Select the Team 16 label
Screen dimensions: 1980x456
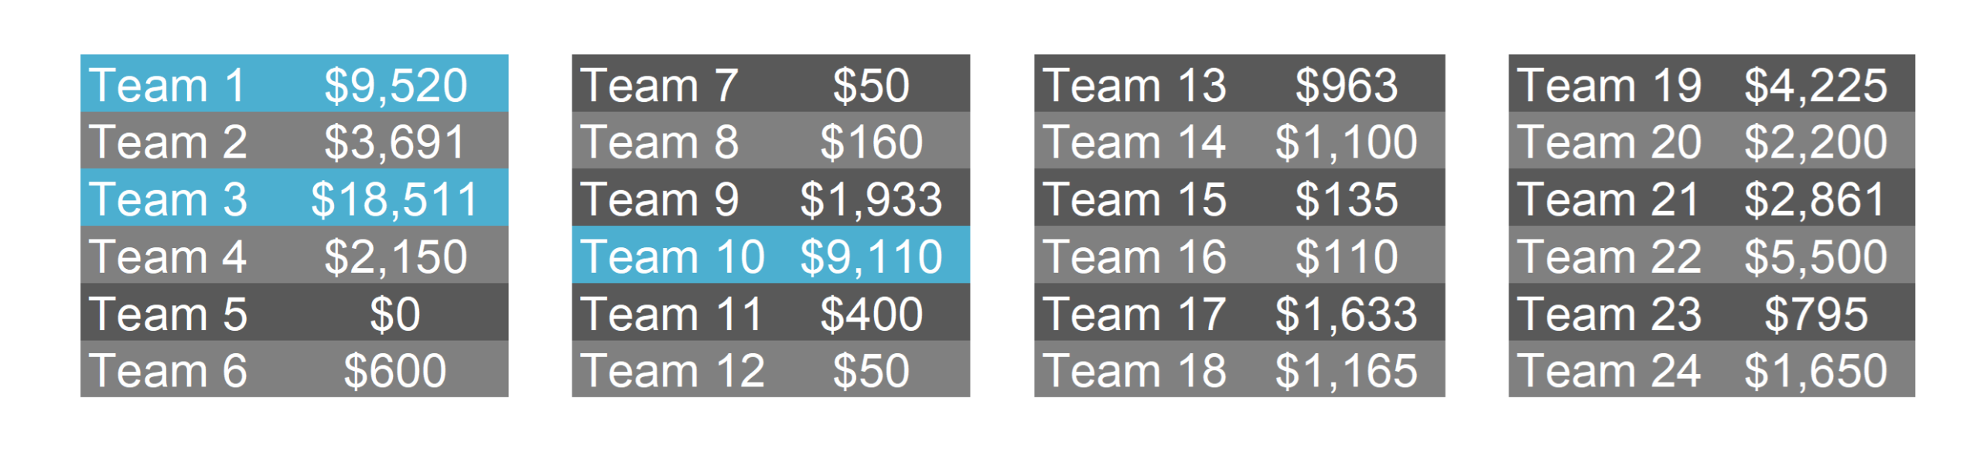[1135, 257]
